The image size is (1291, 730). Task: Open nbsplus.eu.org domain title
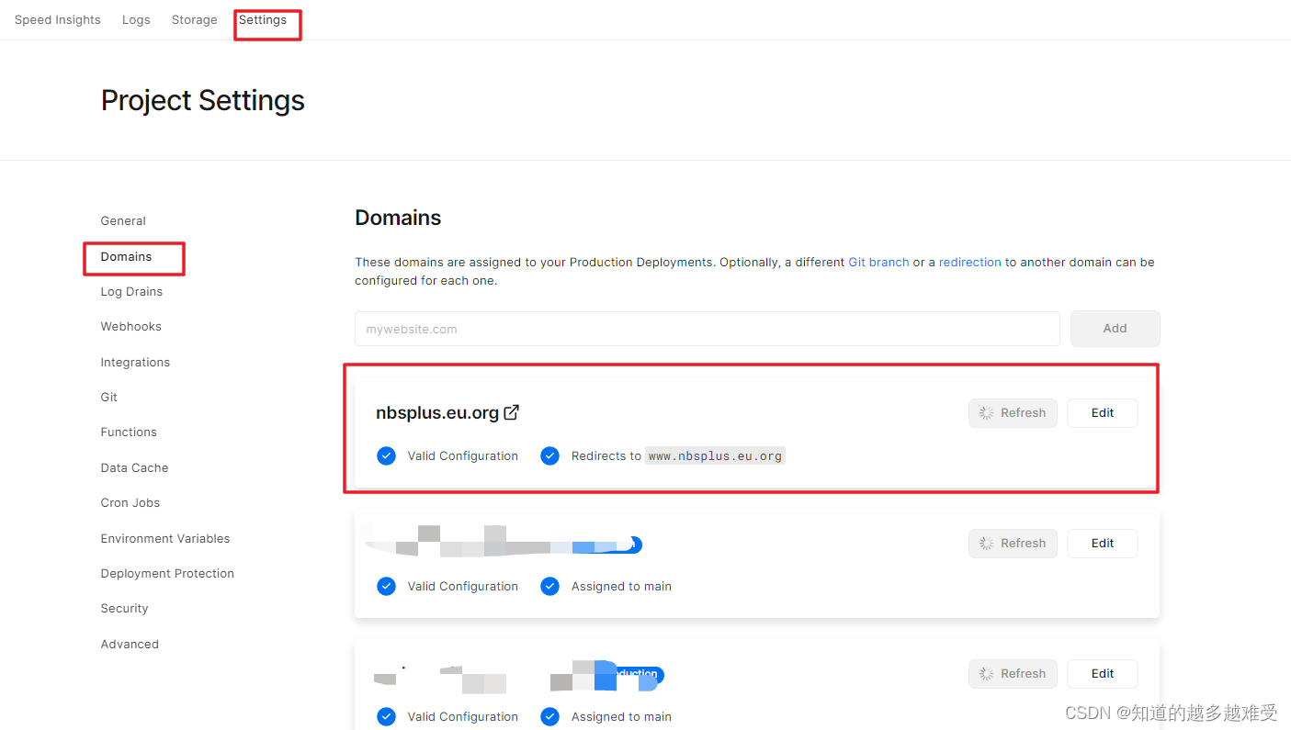click(437, 412)
